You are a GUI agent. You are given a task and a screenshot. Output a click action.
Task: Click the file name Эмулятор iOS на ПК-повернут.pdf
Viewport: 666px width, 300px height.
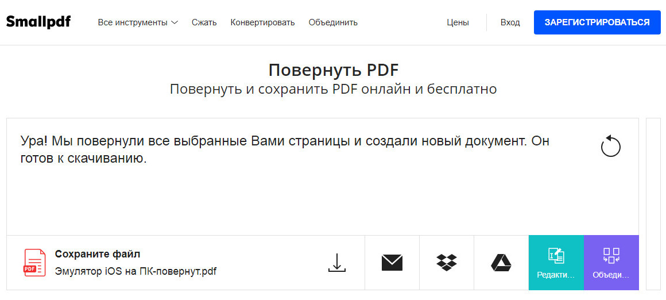(x=136, y=271)
